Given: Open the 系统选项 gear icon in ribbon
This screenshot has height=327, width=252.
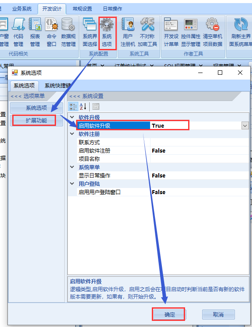Looking at the screenshot, I should coord(107,33).
